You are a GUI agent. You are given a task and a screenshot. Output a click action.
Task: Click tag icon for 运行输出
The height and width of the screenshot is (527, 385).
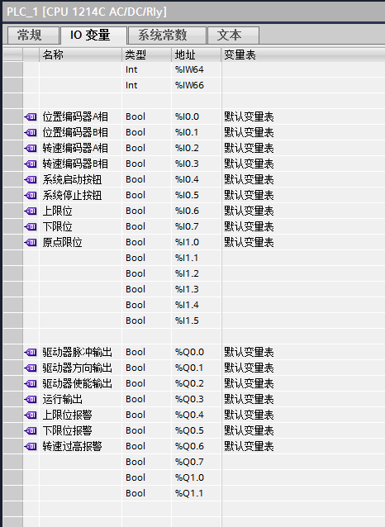pos(31,399)
